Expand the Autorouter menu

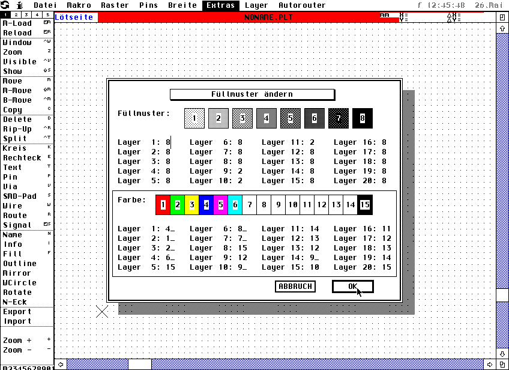302,5
